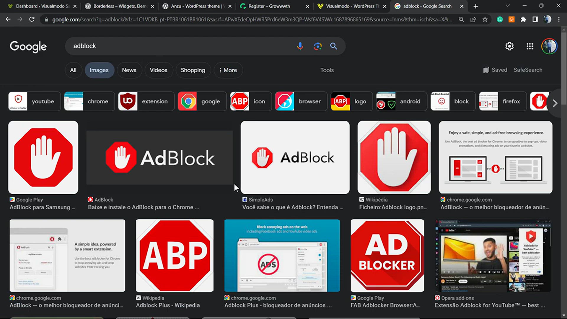Click the orange extension icon in toolbar
The height and width of the screenshot is (319, 567).
click(511, 19)
